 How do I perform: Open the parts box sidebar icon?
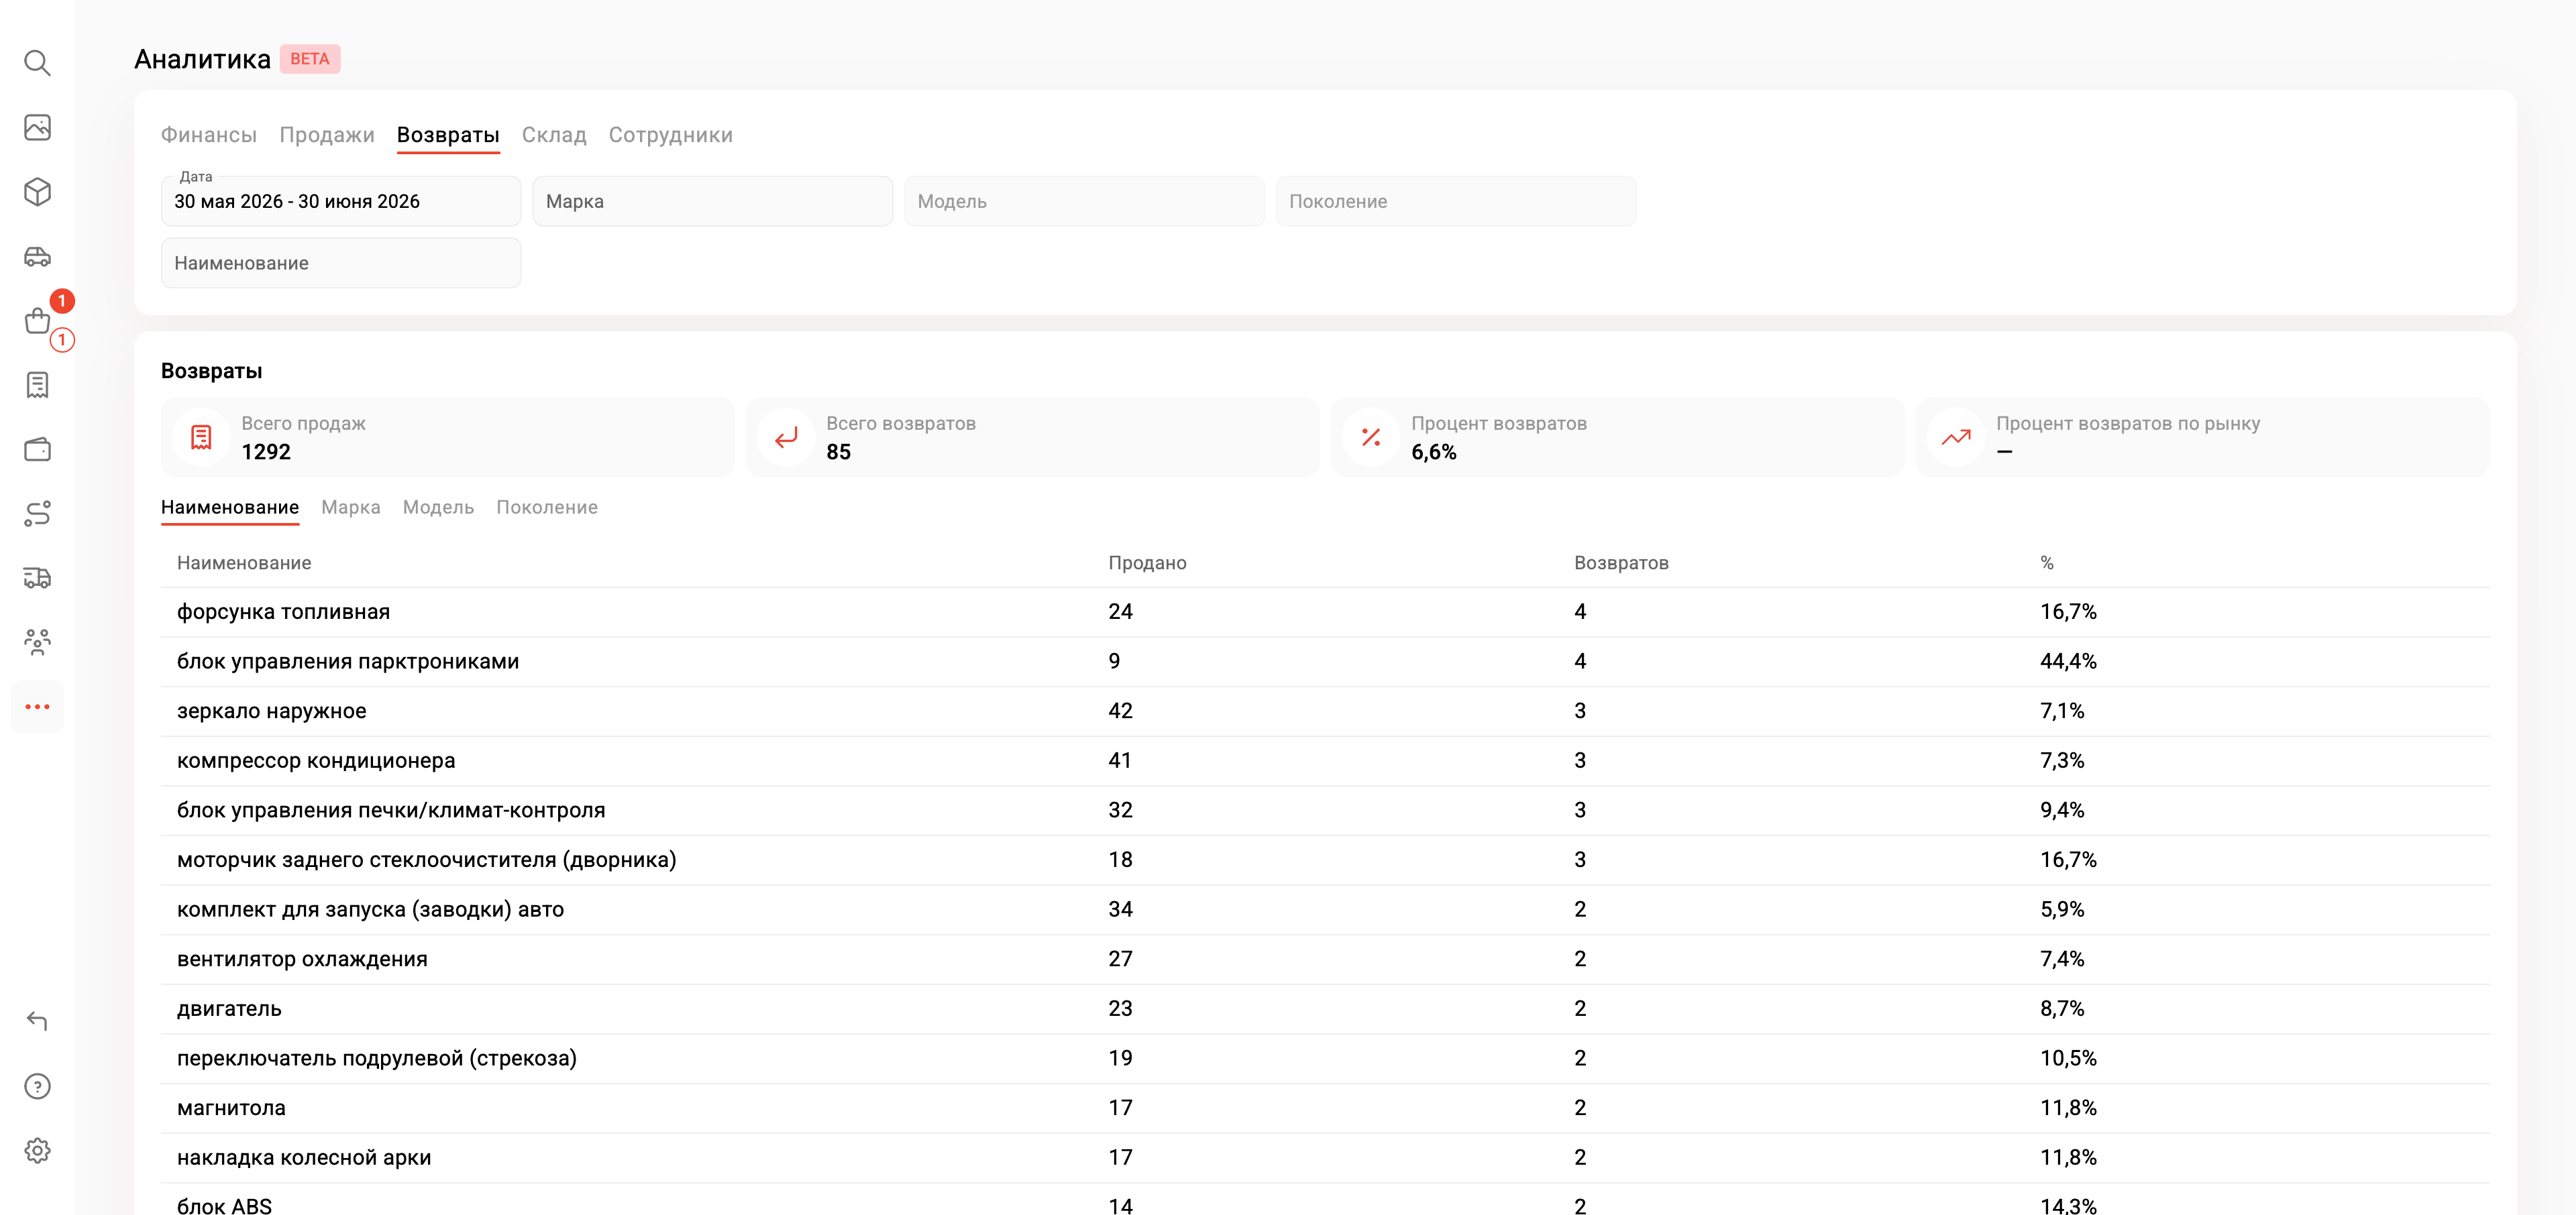(37, 192)
